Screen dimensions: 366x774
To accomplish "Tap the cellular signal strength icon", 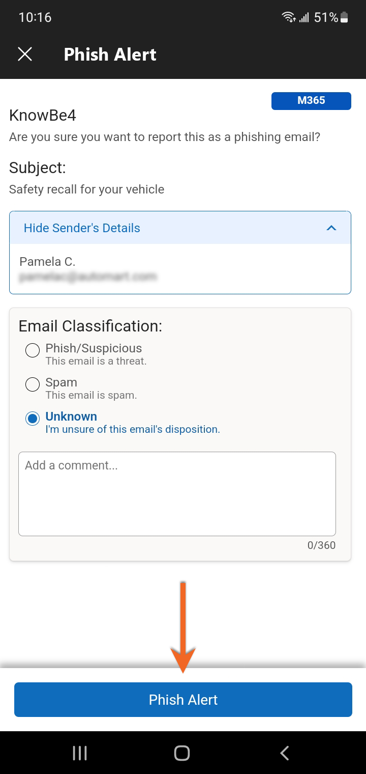I will (x=304, y=18).
